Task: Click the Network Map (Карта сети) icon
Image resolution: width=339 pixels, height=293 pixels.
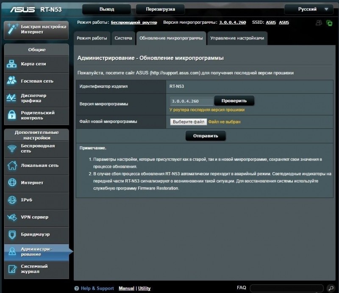Action: tap(11, 64)
